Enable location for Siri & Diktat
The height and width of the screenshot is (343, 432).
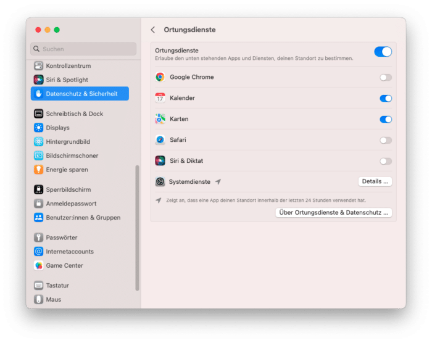[386, 161]
